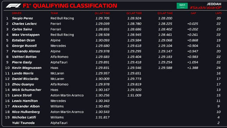The image size is (227, 128).
Task: Open the #SaudiArabianGP hashtag
Action: pos(205,8)
